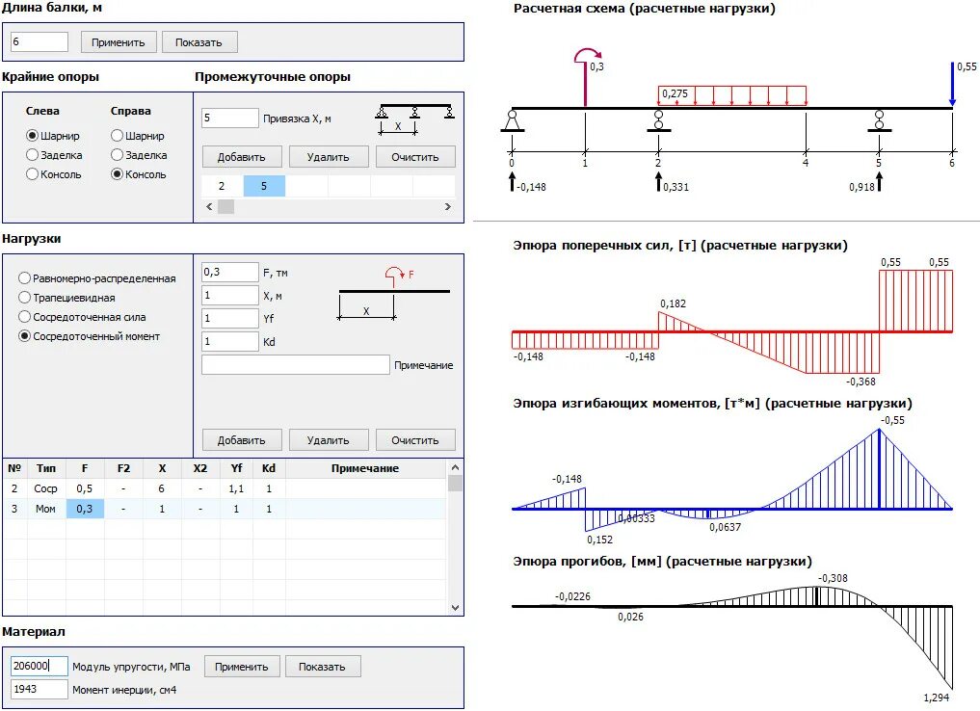Select Сосредоточенный момент load type
Screen dimensions: 980x711
24,336
